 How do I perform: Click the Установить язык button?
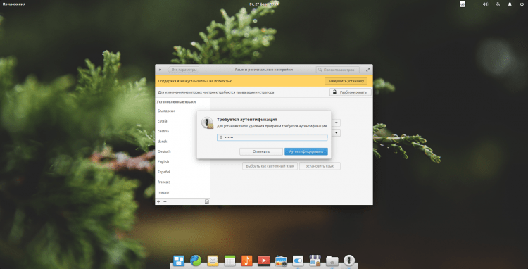[320, 166]
